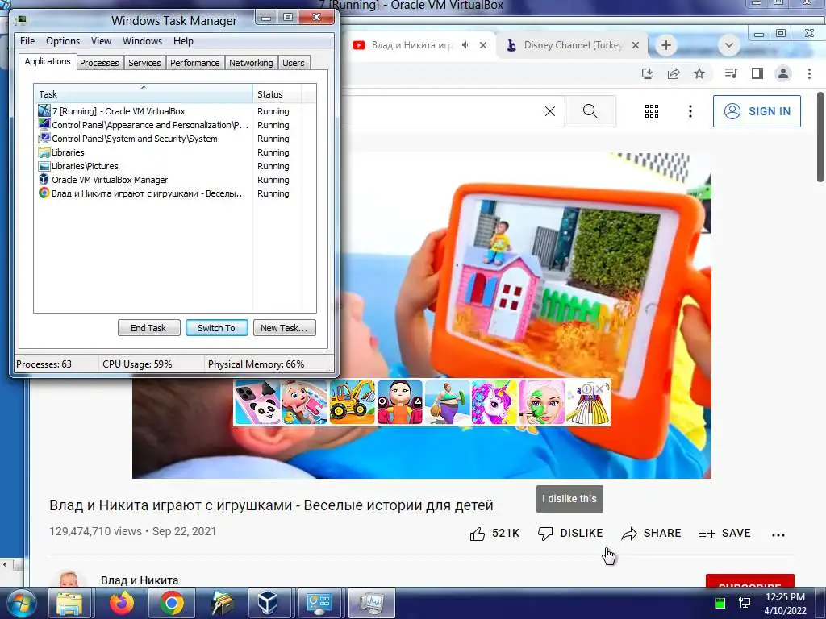The height and width of the screenshot is (619, 826).
Task: Click the DISLIKE thumbs-down button
Action: (570, 534)
